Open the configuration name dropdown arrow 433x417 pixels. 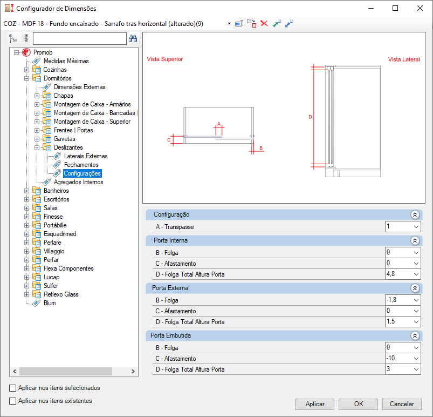pos(229,24)
